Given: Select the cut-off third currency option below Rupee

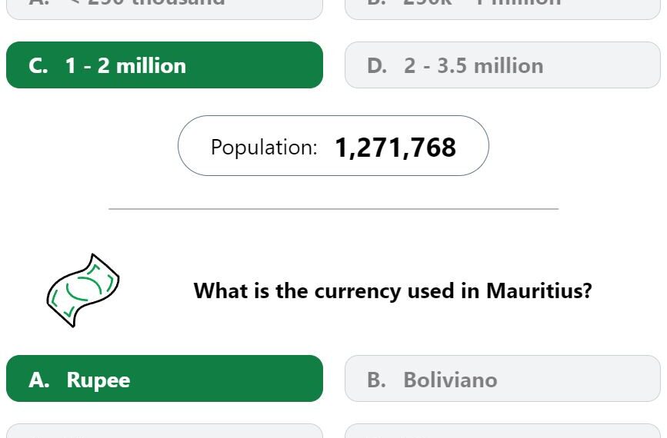Looking at the screenshot, I should click(165, 431).
